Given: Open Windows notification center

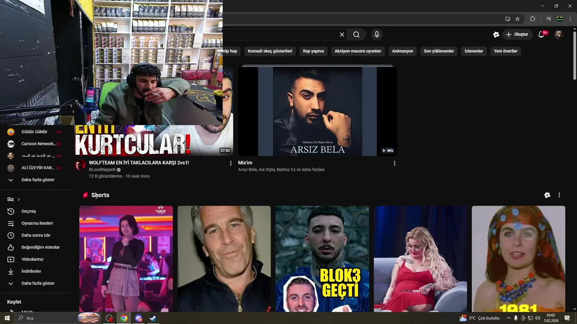Looking at the screenshot, I should pyautogui.click(x=567, y=318).
